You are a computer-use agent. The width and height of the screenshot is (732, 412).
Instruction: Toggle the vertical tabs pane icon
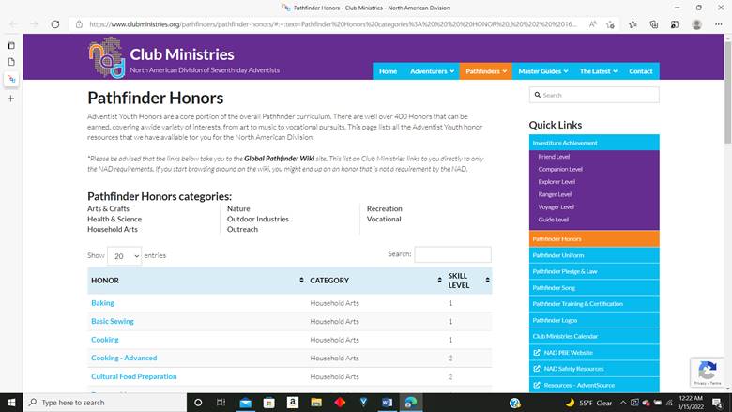tap(11, 45)
